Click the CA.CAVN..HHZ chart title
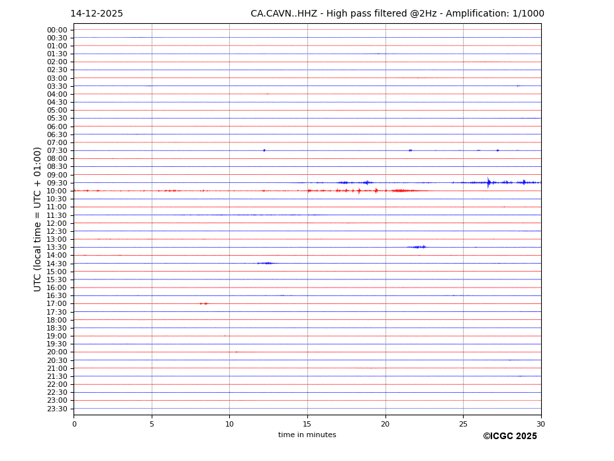Screen dimensions: 614x461 click(397, 14)
